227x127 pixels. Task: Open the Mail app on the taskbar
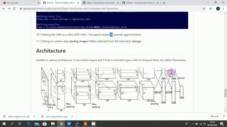(37, 124)
